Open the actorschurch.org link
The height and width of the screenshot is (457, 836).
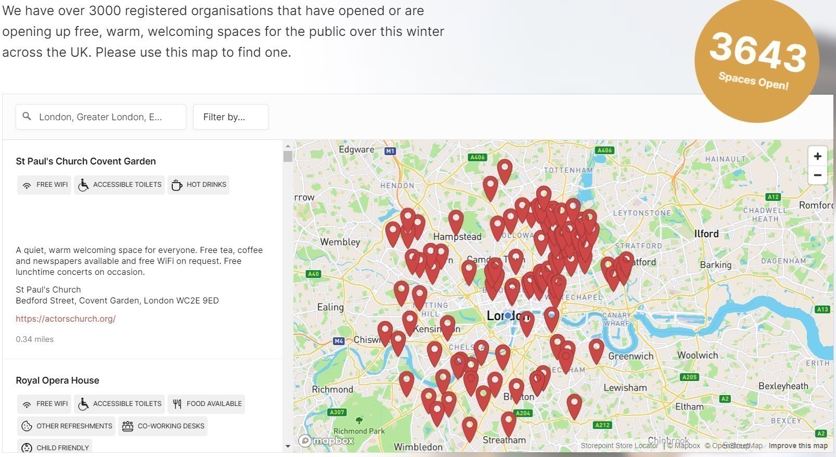(x=66, y=319)
